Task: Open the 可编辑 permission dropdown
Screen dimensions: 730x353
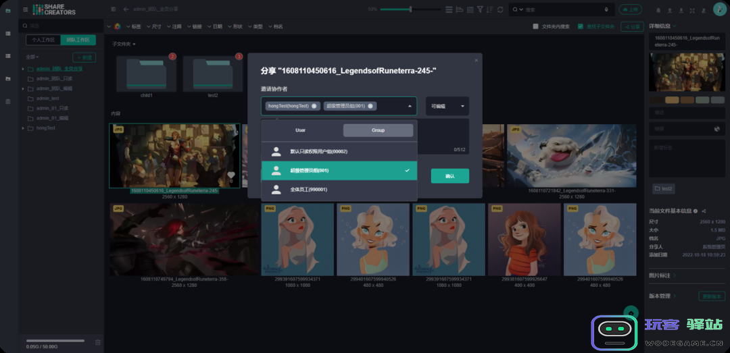Action: (447, 106)
